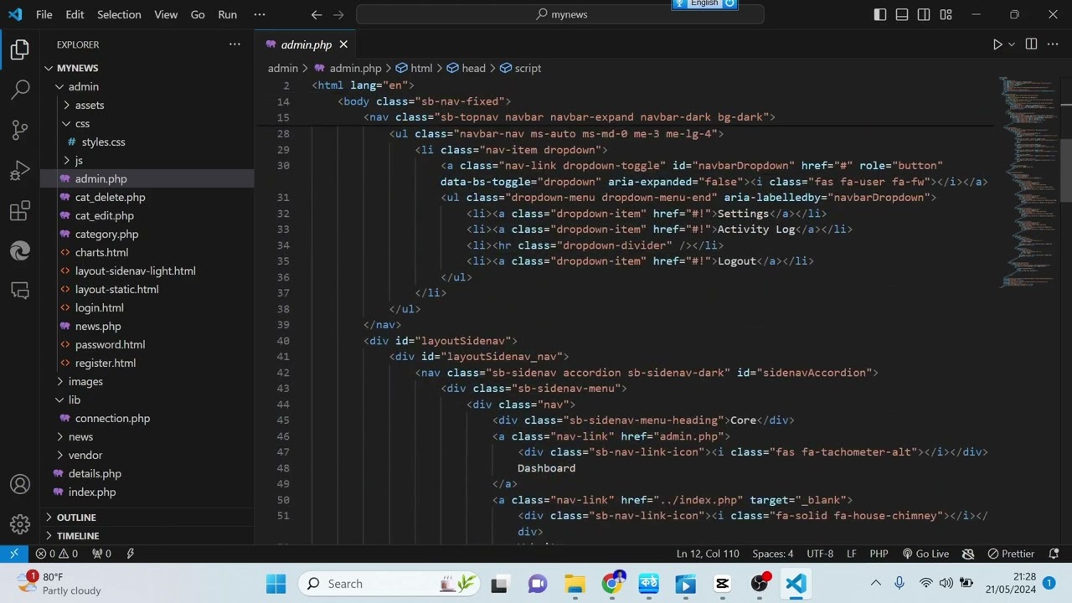The height and width of the screenshot is (603, 1072).
Task: Open the Explorer view in activity bar
Action: tap(20, 49)
